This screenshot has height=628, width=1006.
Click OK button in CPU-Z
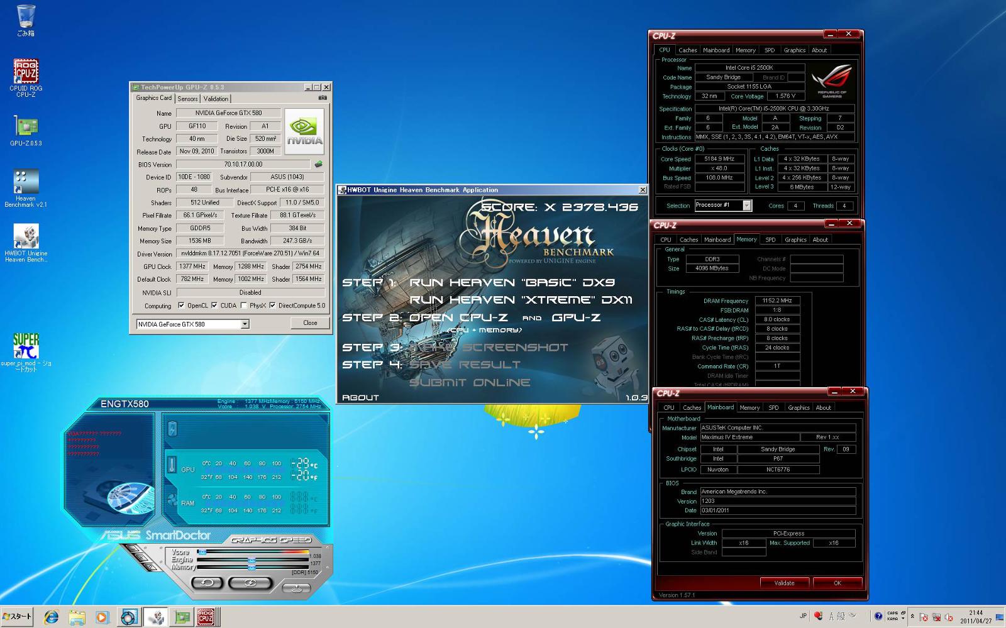coord(837,583)
